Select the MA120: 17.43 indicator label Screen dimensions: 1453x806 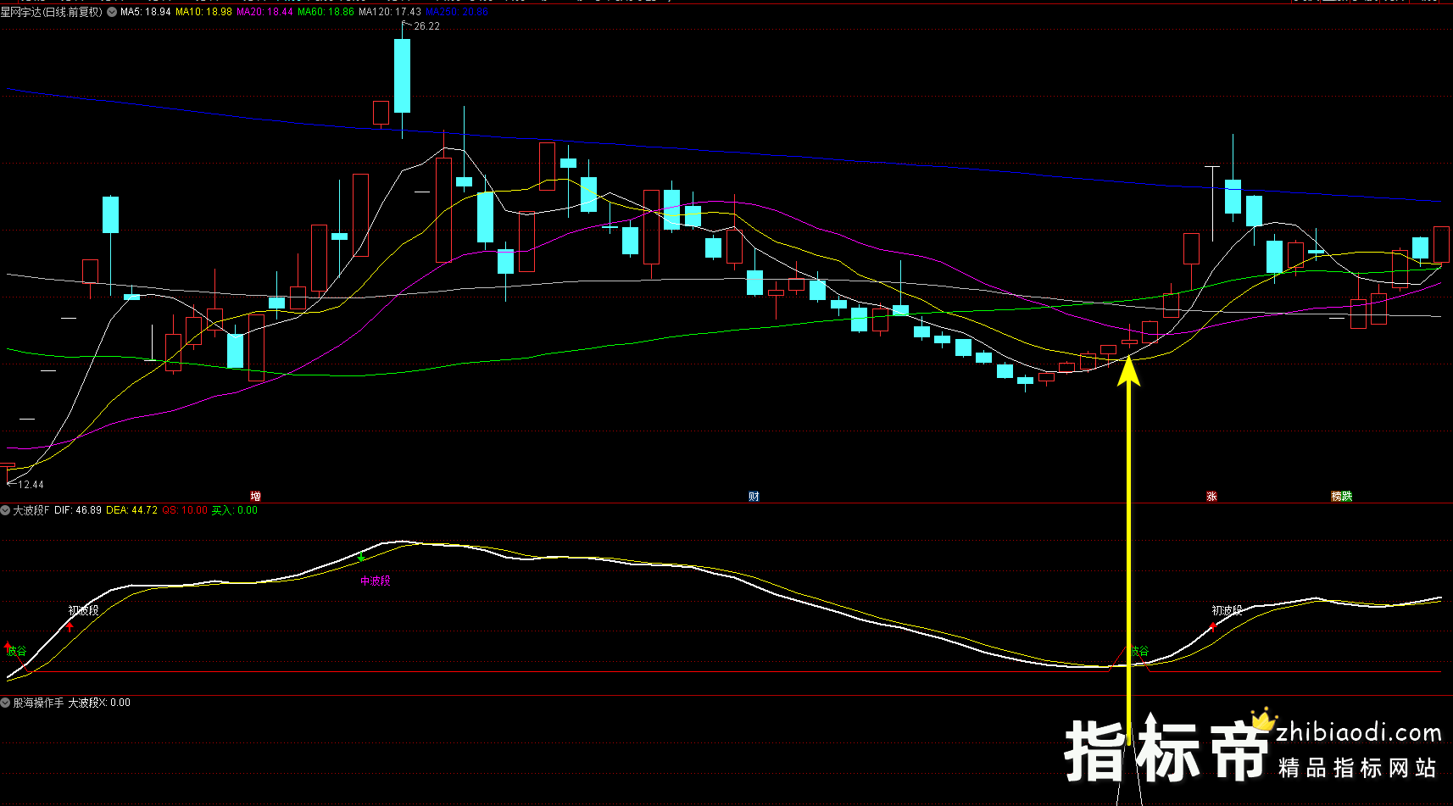pyautogui.click(x=390, y=12)
